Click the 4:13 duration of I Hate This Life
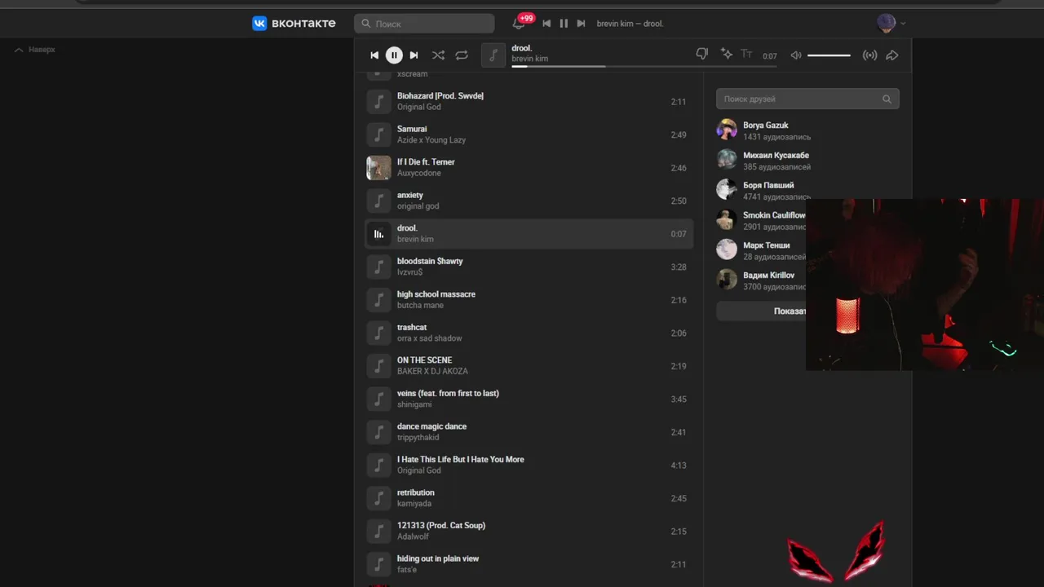 click(x=679, y=466)
